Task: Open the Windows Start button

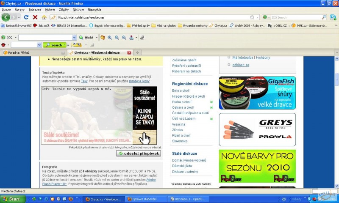Action: (11, 199)
